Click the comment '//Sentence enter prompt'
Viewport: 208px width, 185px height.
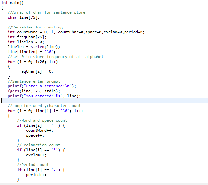pyautogui.click(x=34, y=81)
